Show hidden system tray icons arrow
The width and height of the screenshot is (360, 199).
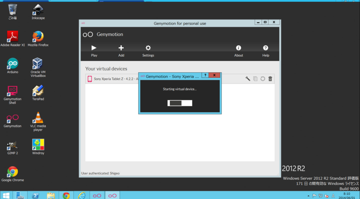point(308,196)
